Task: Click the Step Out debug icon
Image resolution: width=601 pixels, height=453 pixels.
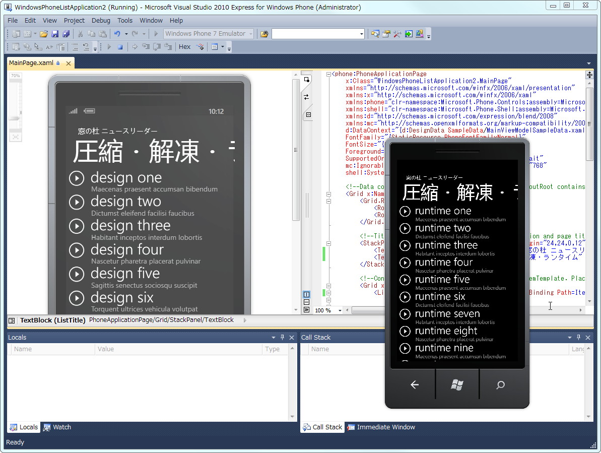Action: [x=168, y=47]
